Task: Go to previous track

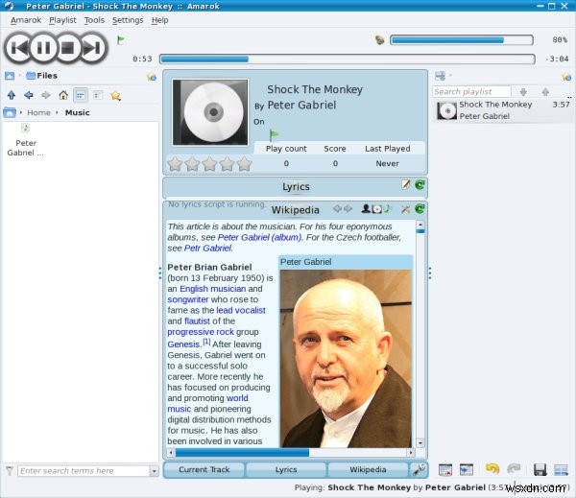Action: point(19,46)
